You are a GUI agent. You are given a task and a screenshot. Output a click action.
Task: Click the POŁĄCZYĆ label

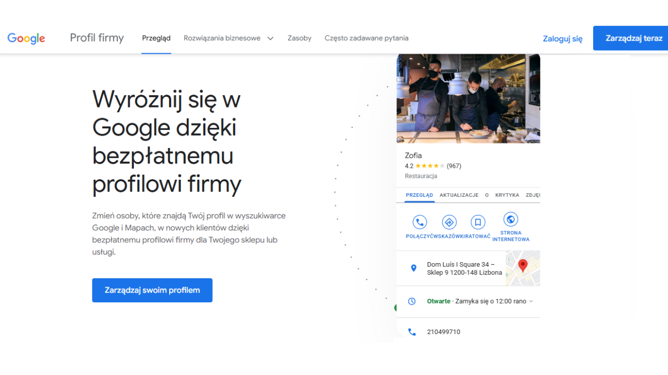click(420, 236)
